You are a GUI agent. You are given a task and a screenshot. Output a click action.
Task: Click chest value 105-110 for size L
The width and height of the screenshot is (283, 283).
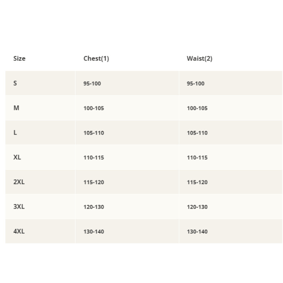pyautogui.click(x=94, y=133)
